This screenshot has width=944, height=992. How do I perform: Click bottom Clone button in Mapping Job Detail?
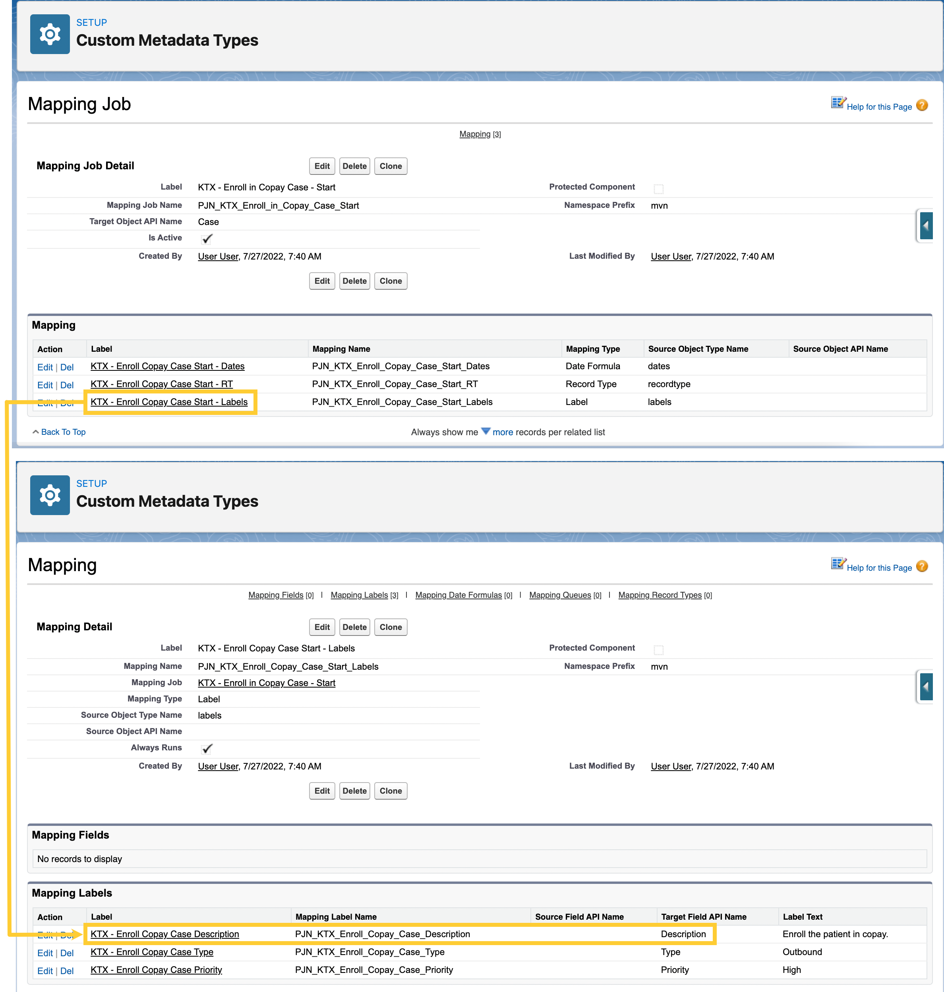pos(391,281)
